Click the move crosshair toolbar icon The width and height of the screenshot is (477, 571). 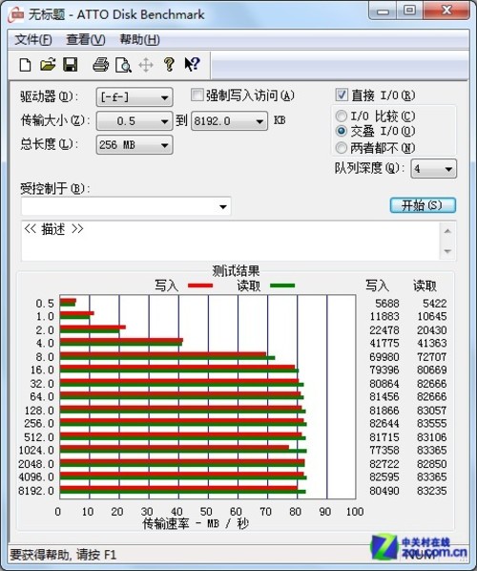(146, 65)
